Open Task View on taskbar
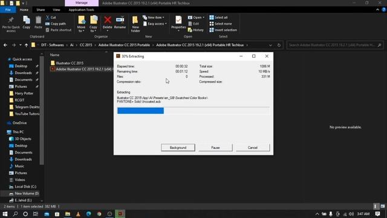 coord(36,214)
